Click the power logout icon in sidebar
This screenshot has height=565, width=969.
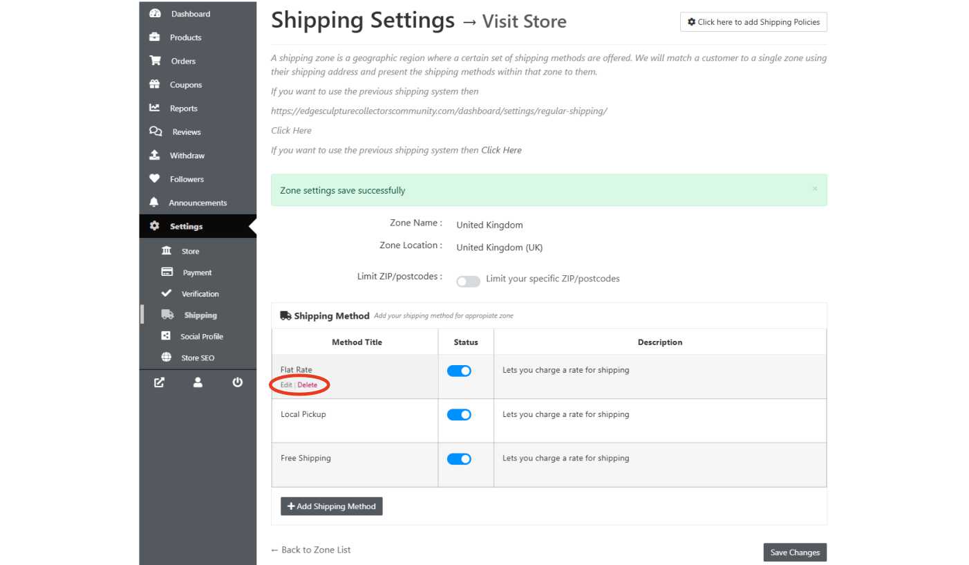238,382
